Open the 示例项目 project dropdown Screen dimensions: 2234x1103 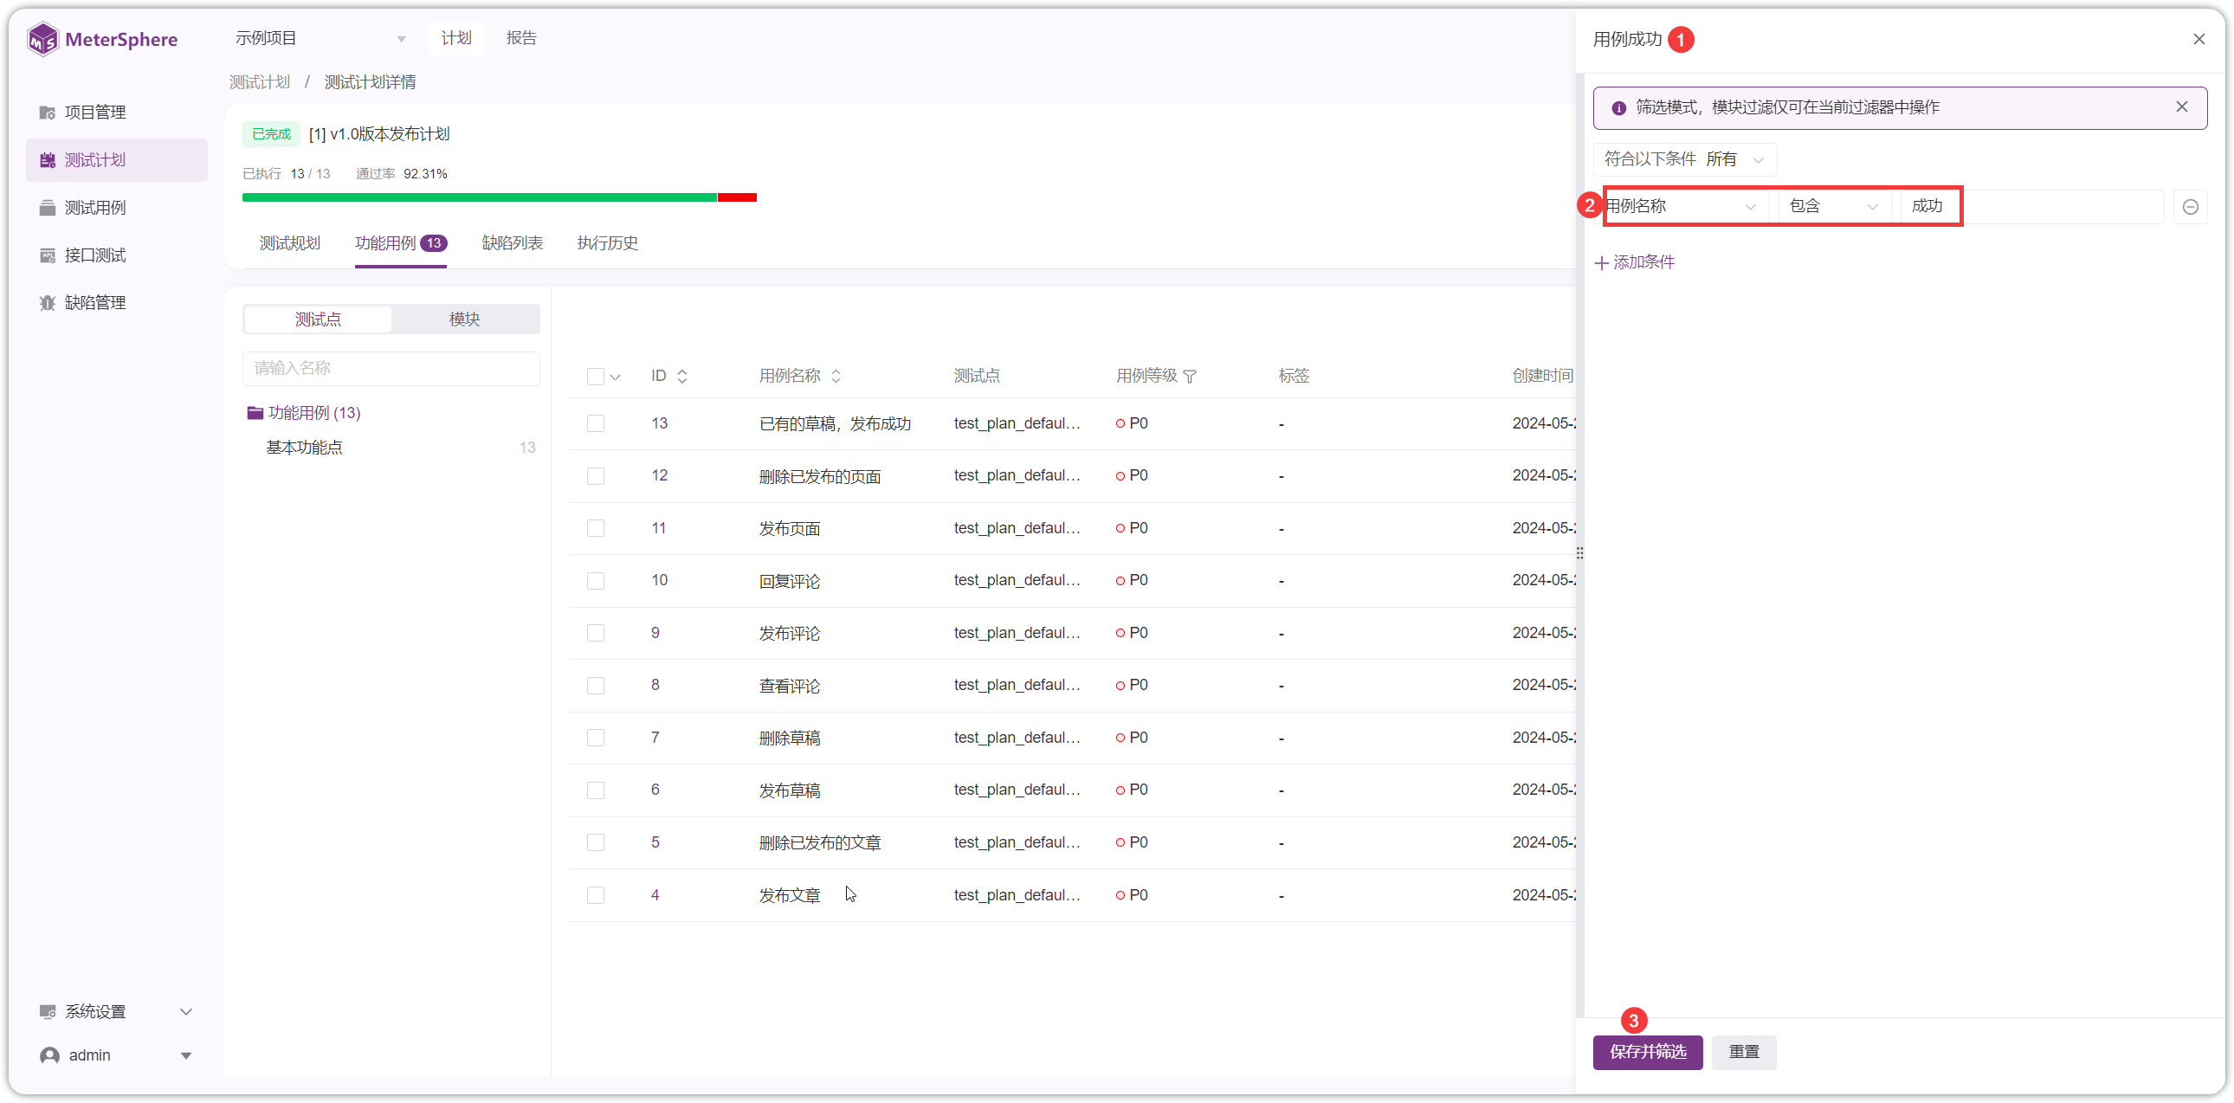pos(320,38)
